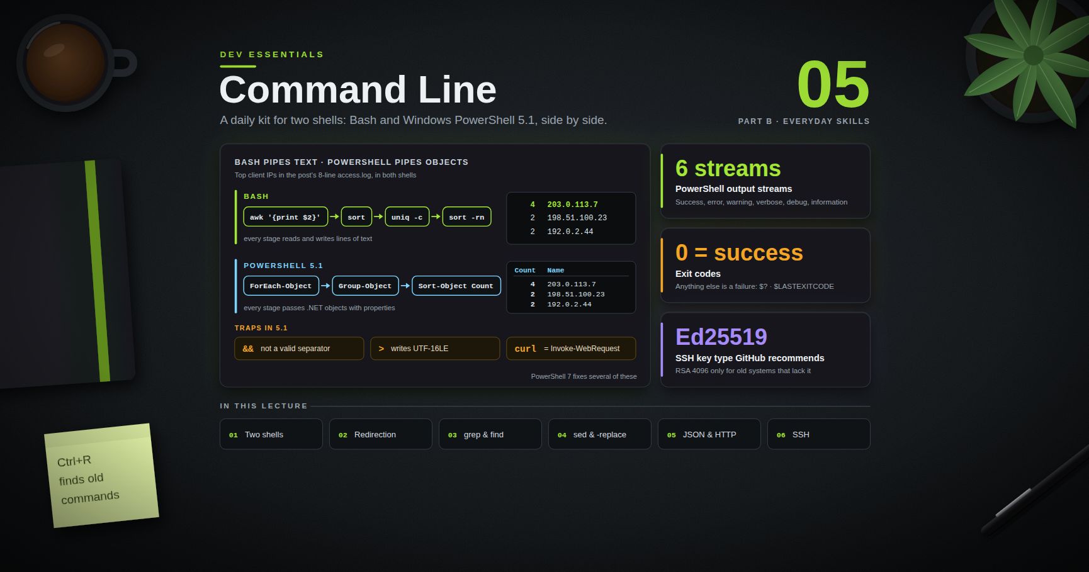The width and height of the screenshot is (1089, 572).
Task: Select the plain "sort" stage in Bash pipeline
Action: pos(356,216)
